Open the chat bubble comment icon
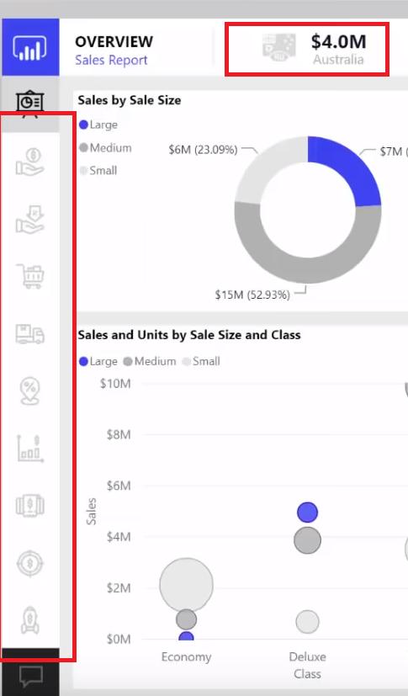The height and width of the screenshot is (696, 408). pos(31,676)
